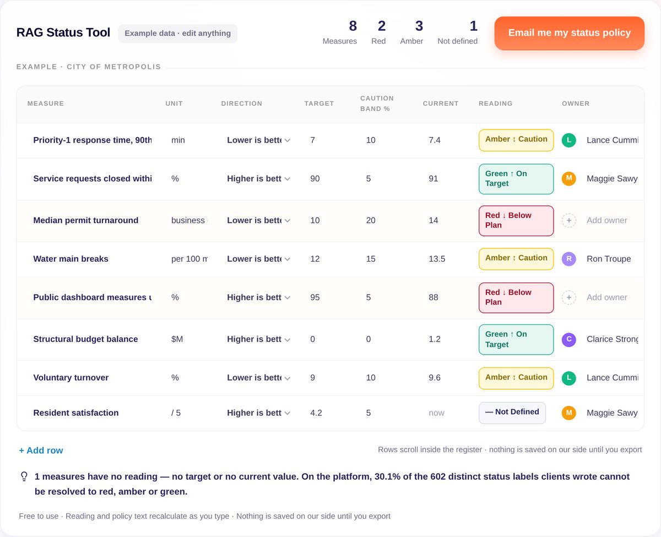Open direction dropdown for Public dashboard measures
The image size is (661, 537).
click(x=258, y=297)
